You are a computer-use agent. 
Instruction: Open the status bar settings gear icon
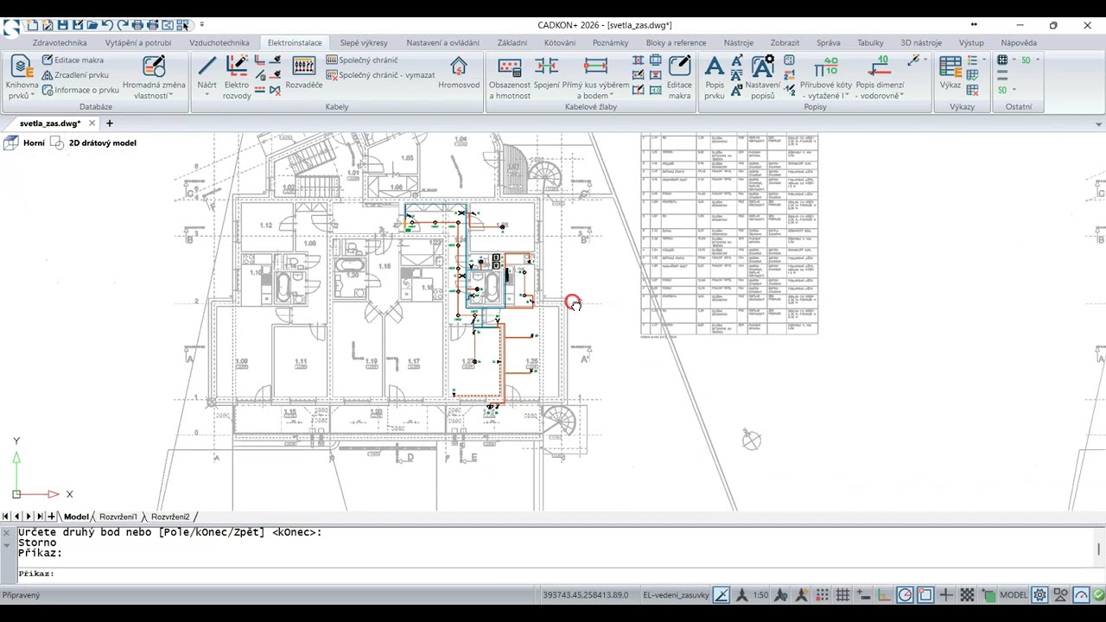[x=1039, y=594]
